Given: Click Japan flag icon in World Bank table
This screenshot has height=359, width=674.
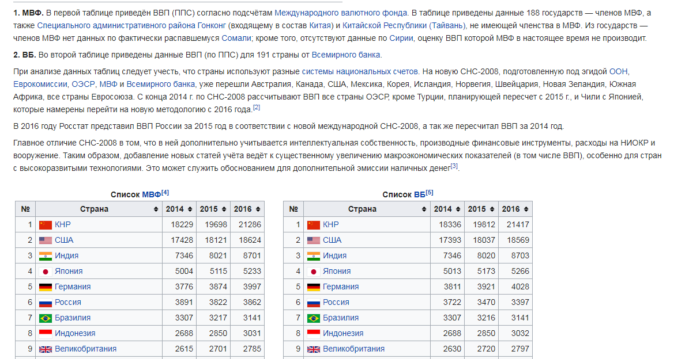Looking at the screenshot, I should click(313, 272).
